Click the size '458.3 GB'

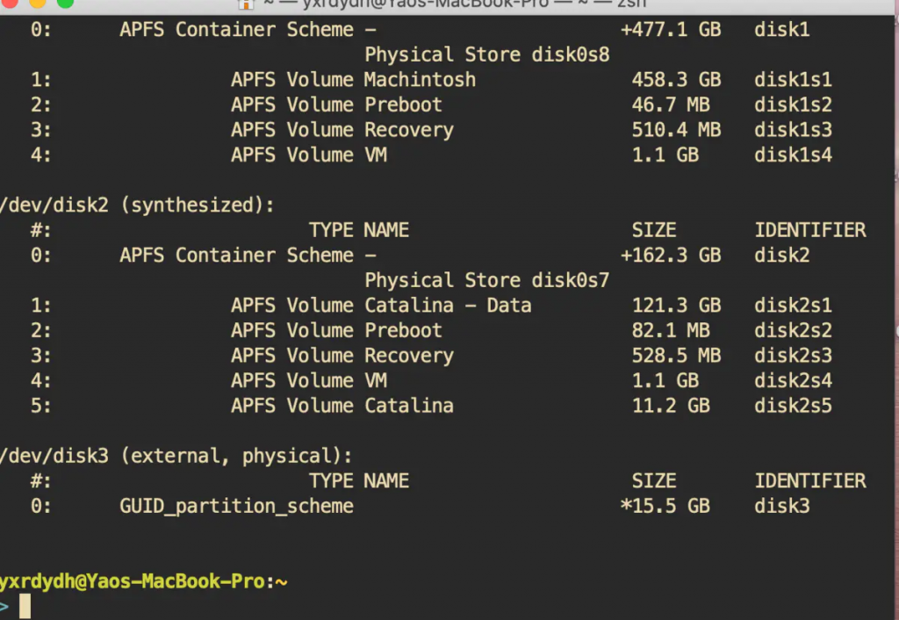coord(677,80)
